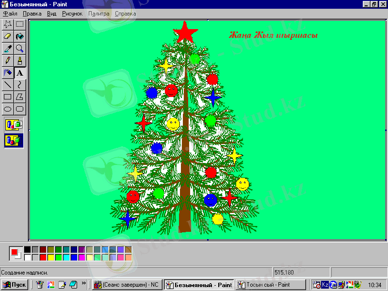
Task: Pick the yellow color in the palette
Action: tap(50, 257)
